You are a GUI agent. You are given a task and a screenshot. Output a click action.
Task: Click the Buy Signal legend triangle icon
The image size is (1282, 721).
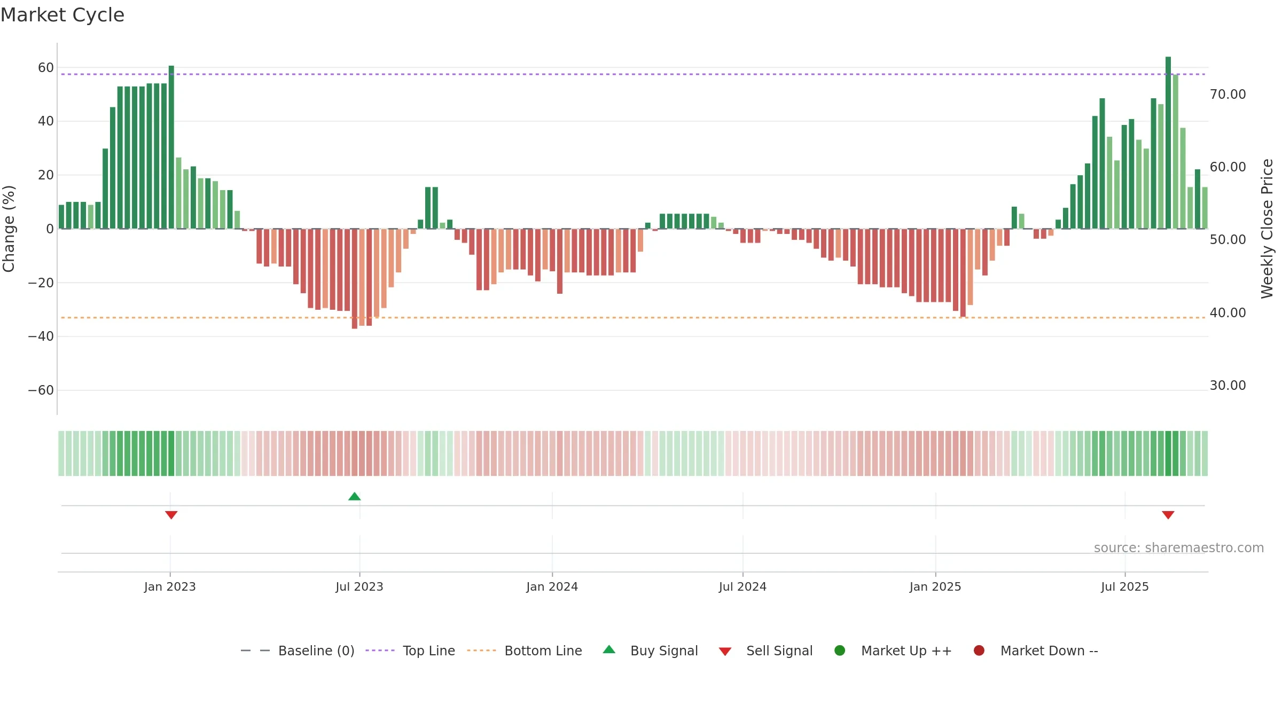tap(609, 649)
